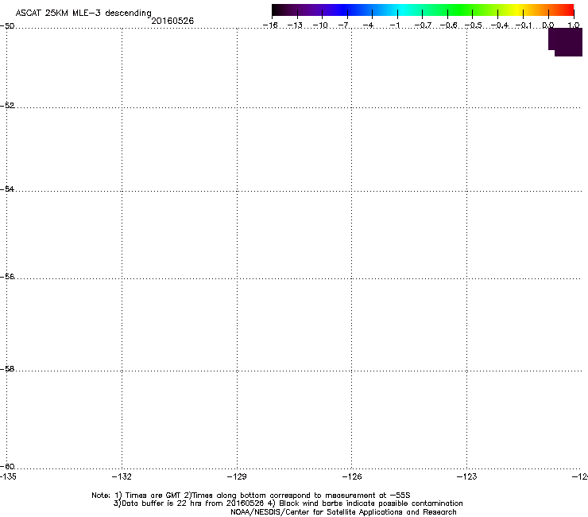Click the latitude label -52
The image size is (588, 517).
click(7, 106)
